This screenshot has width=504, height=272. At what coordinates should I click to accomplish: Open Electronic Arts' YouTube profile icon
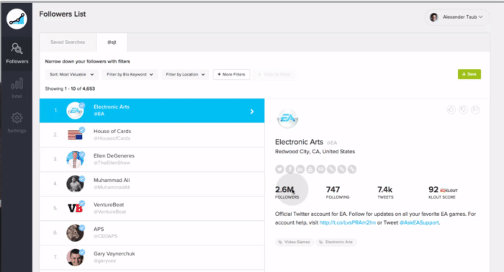point(310,169)
